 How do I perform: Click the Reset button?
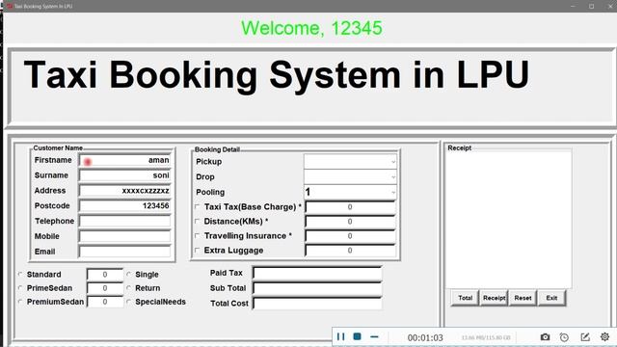tap(523, 298)
